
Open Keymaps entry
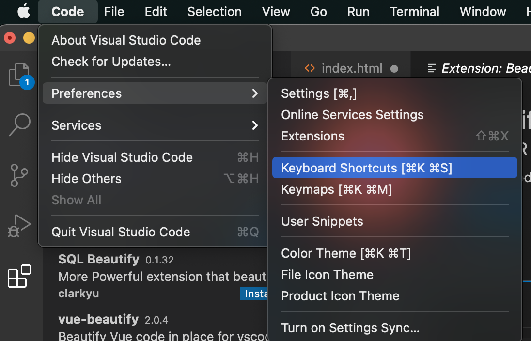[x=395, y=189]
